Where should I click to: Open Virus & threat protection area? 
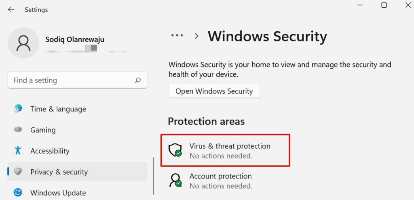230,150
